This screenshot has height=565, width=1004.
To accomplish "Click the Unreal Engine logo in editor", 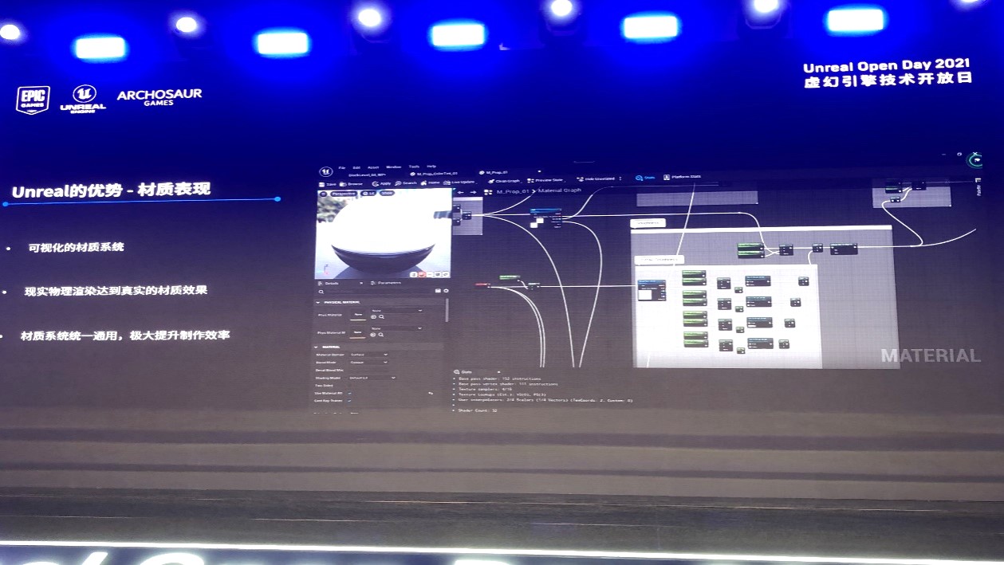I will point(326,172).
